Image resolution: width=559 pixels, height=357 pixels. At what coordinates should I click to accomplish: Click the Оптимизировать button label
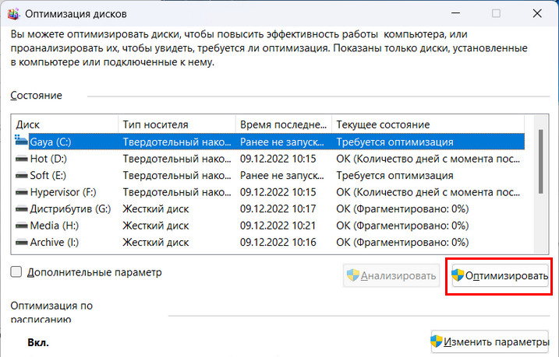click(x=507, y=275)
